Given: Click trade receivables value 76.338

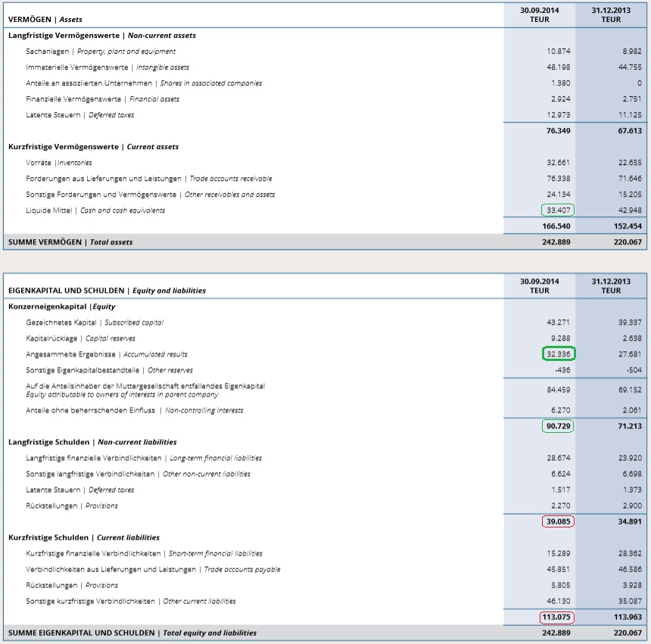Looking at the screenshot, I should [x=559, y=179].
